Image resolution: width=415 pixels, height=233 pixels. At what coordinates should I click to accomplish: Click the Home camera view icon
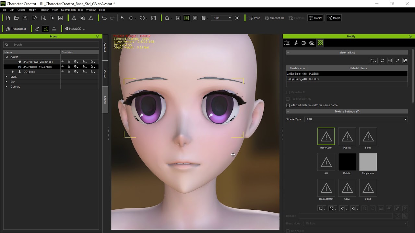(167, 18)
